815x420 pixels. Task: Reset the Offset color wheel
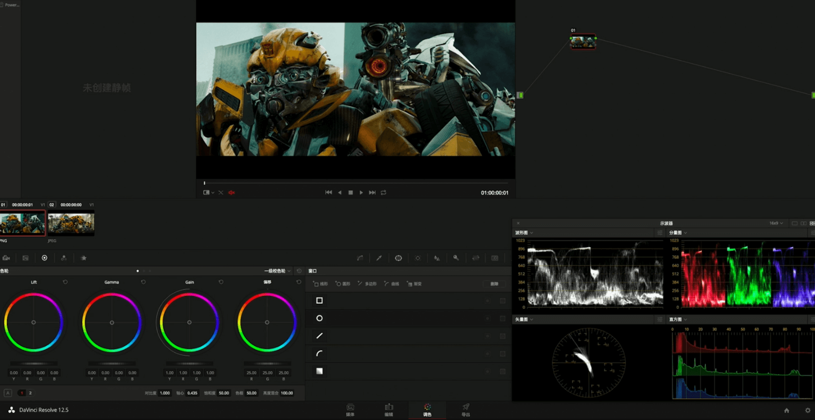point(299,282)
